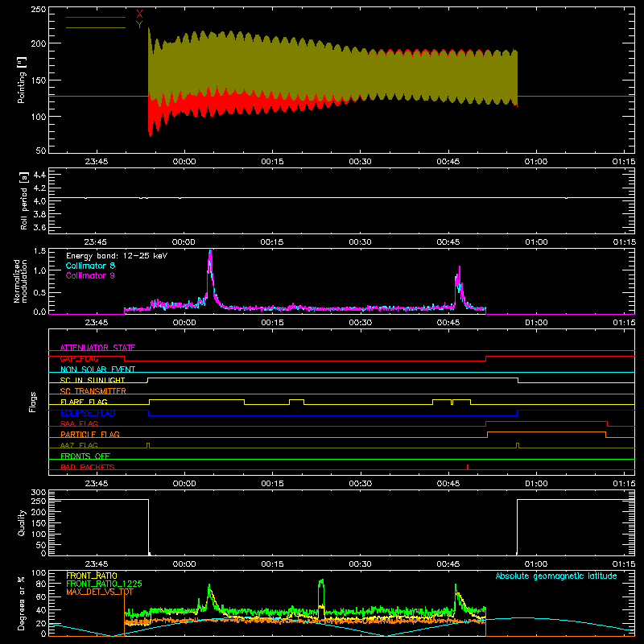This screenshot has width=644, height=644.
Task: Click the 3.6 tick on Roll period axis
Action: point(39,227)
